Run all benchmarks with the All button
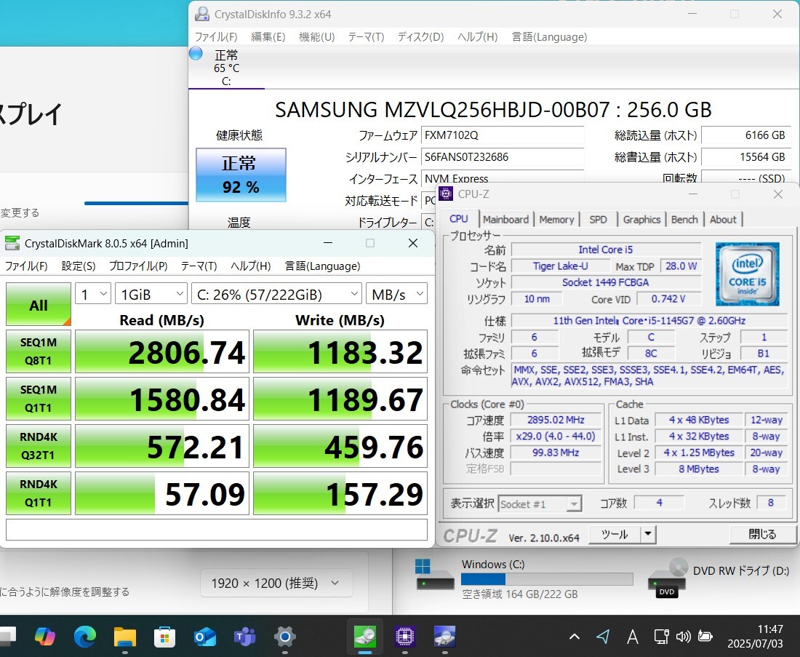 [x=38, y=304]
